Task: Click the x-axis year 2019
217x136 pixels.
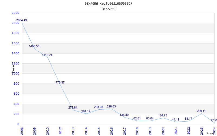Action: point(150,131)
